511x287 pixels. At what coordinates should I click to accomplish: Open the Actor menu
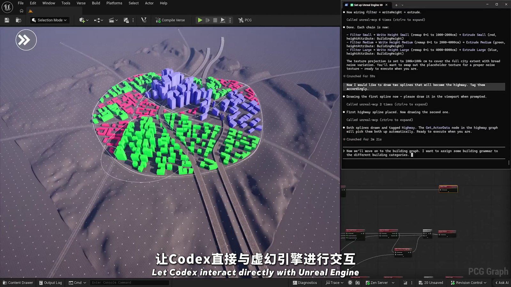coord(149,3)
